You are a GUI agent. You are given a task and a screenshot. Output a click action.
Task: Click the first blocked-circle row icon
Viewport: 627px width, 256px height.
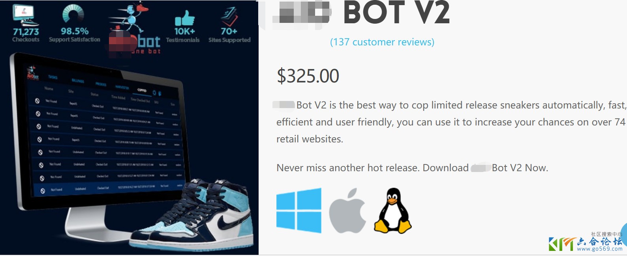[x=37, y=101]
